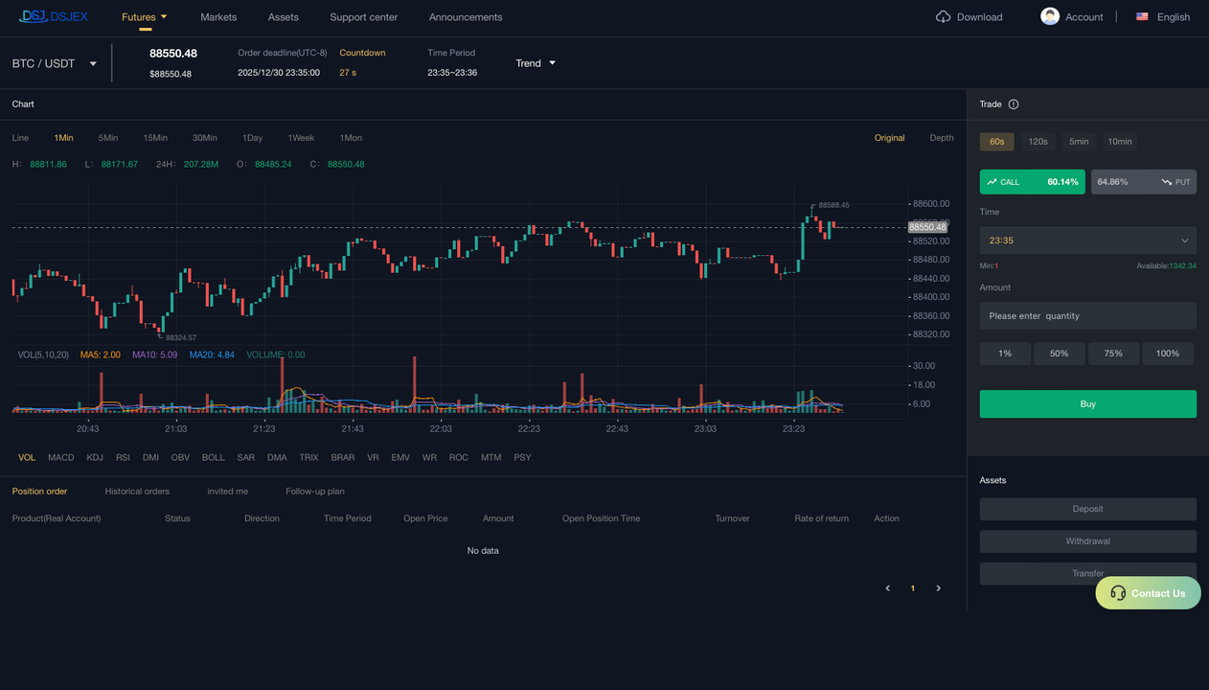Click the Trade info circle icon
This screenshot has width=1209, height=690.
tap(1014, 104)
